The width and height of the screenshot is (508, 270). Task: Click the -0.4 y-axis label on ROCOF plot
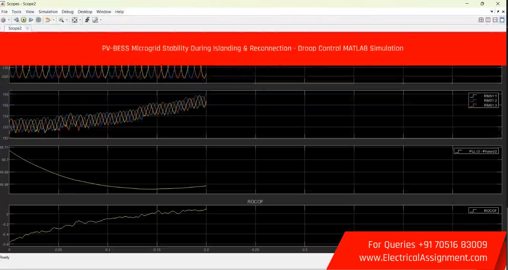5,235
